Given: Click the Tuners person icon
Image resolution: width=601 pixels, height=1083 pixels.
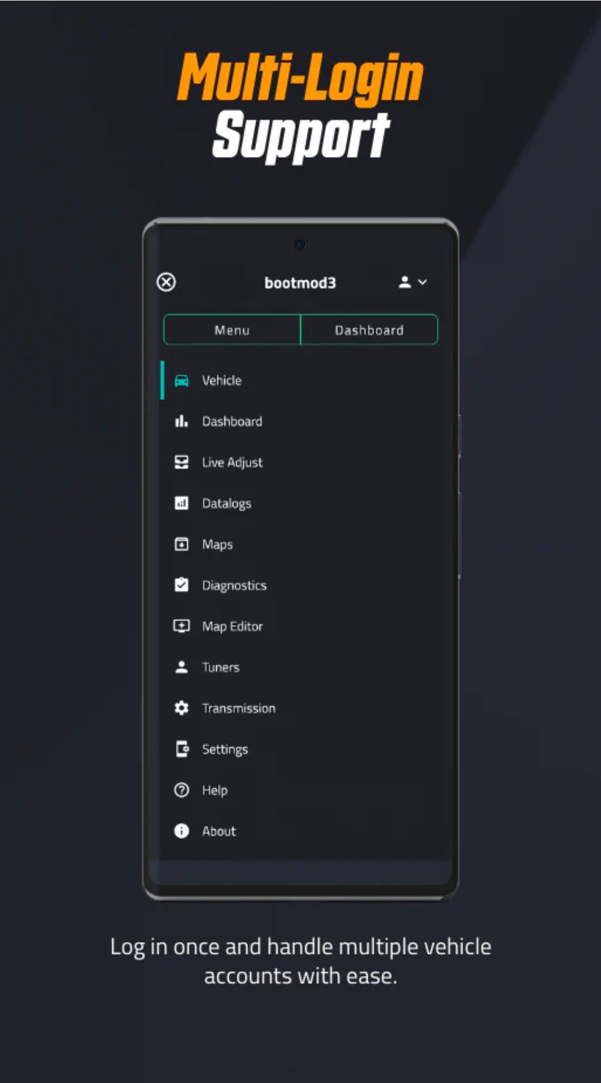Looking at the screenshot, I should pos(182,667).
